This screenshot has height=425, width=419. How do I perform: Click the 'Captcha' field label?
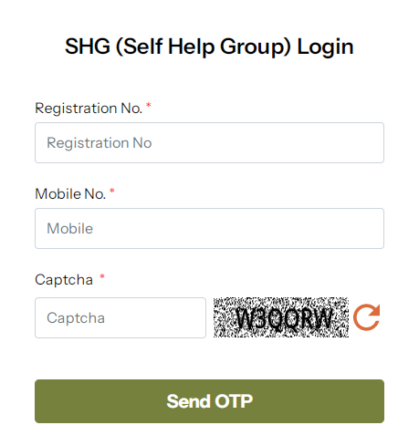pos(64,280)
